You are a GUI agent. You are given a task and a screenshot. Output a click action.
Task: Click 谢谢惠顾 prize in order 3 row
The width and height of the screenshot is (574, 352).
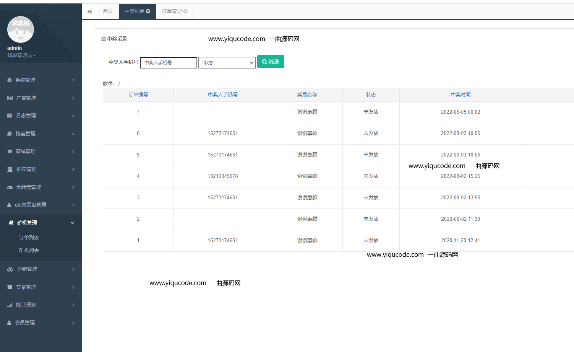coord(307,197)
